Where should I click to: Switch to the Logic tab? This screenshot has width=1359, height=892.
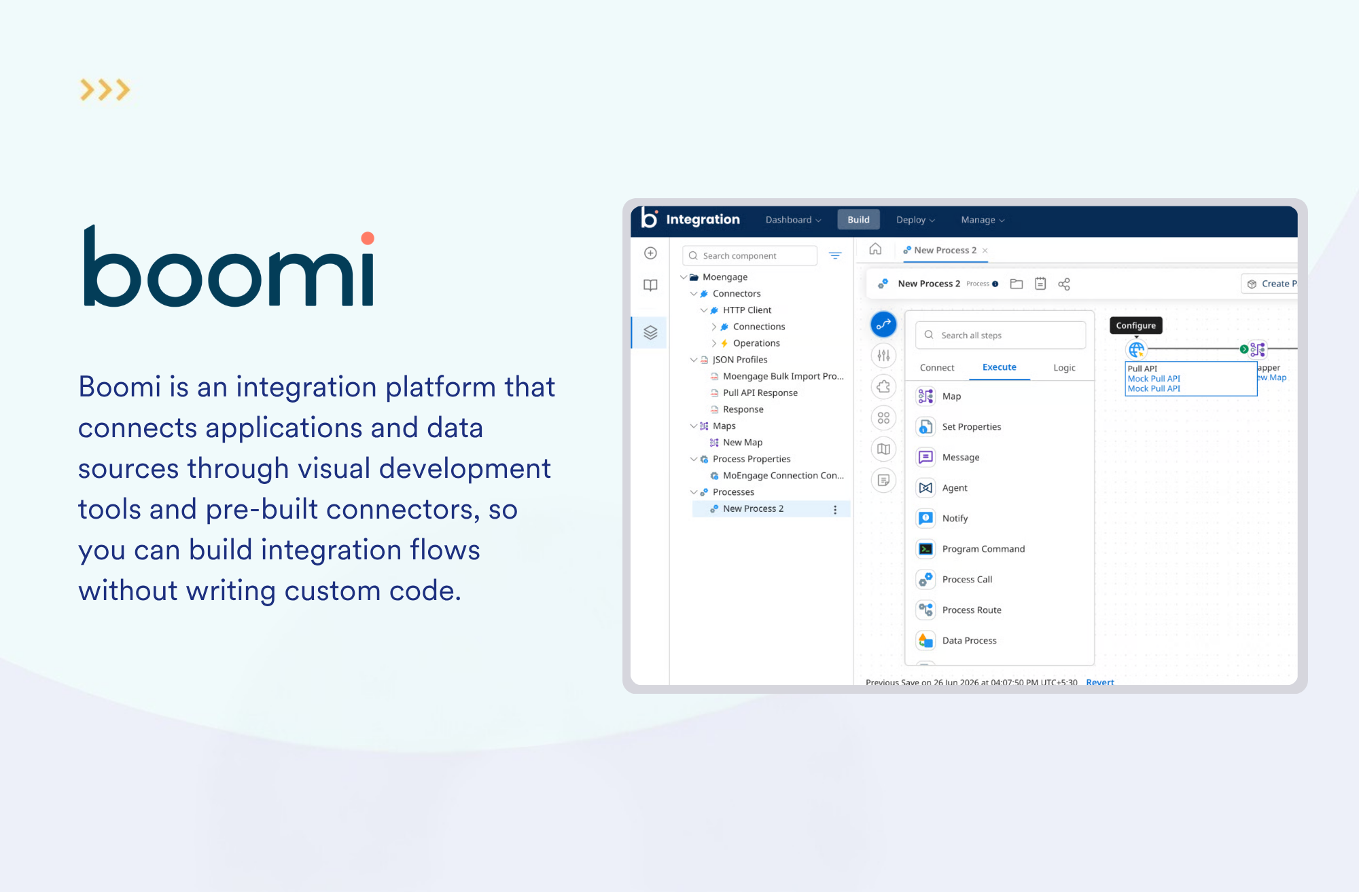[x=1064, y=367]
